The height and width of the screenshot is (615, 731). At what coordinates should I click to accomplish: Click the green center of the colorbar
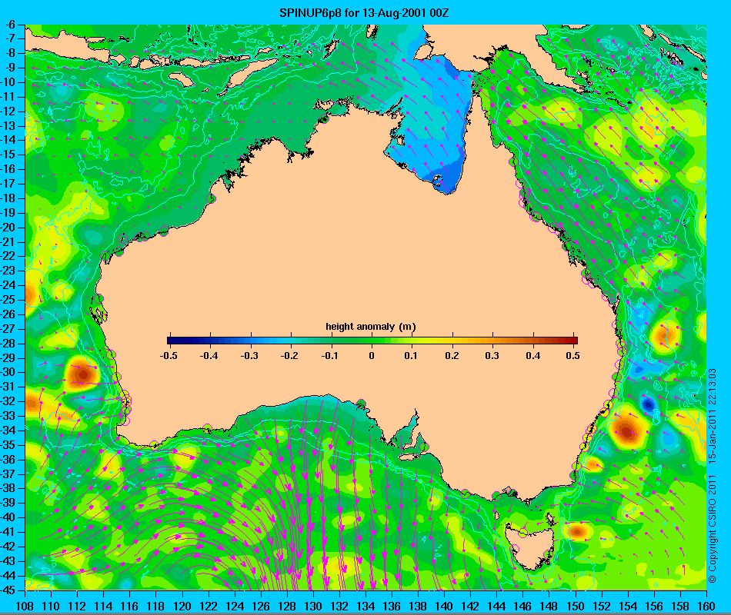372,341
